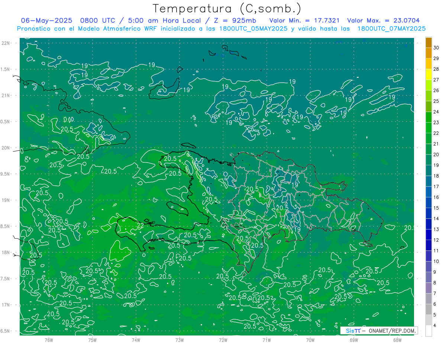
Task: Click the '23' color scale label
Action: coord(437,122)
